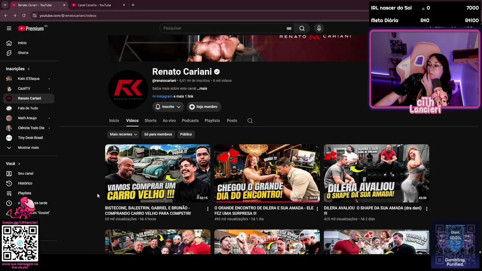This screenshot has height=271, width=482.
Task: Open the on-screen keyboard icon in search
Action: pos(289,28)
